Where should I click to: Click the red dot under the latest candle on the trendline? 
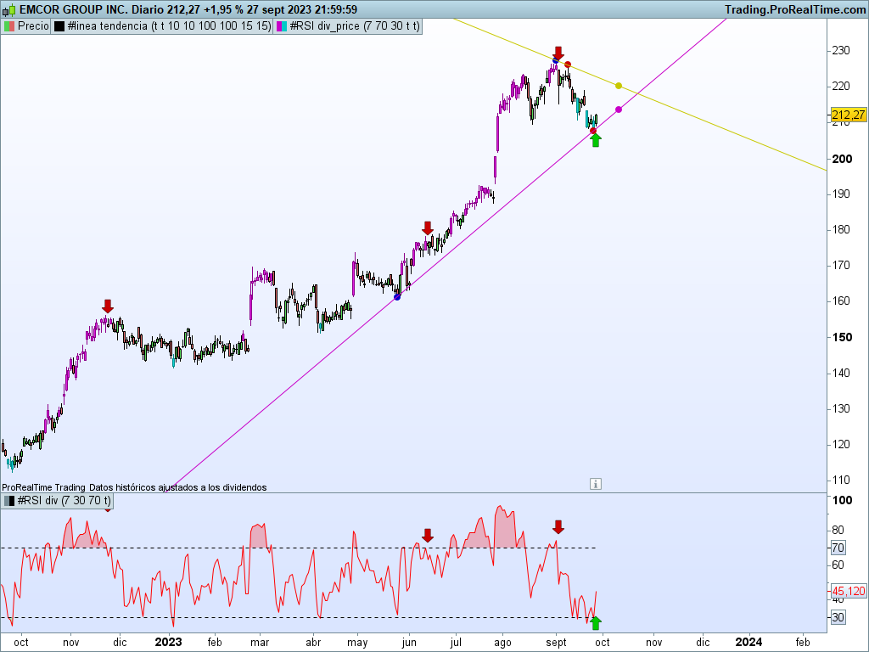click(593, 131)
